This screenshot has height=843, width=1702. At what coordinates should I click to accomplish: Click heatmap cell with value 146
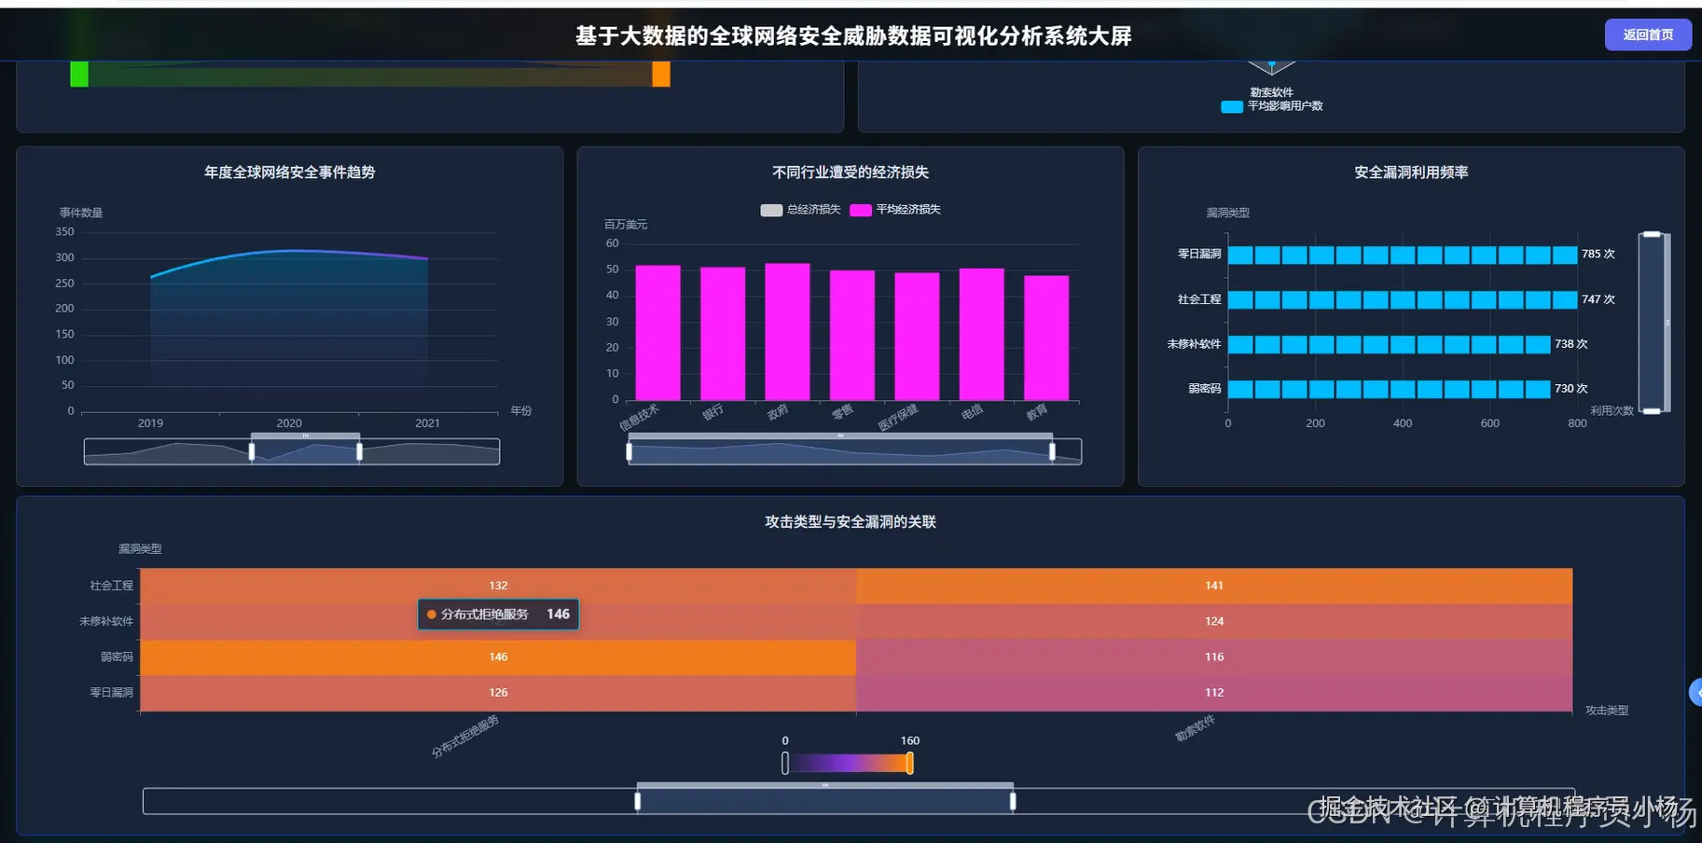(498, 657)
